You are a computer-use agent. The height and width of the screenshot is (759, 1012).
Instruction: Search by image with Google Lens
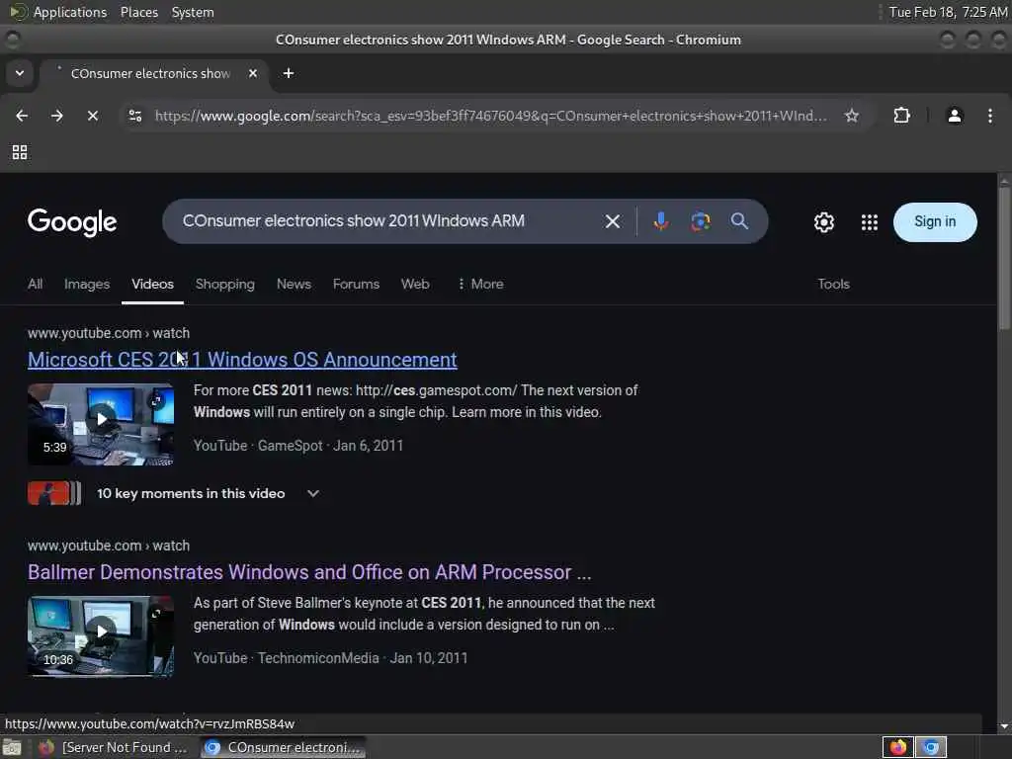(x=701, y=221)
